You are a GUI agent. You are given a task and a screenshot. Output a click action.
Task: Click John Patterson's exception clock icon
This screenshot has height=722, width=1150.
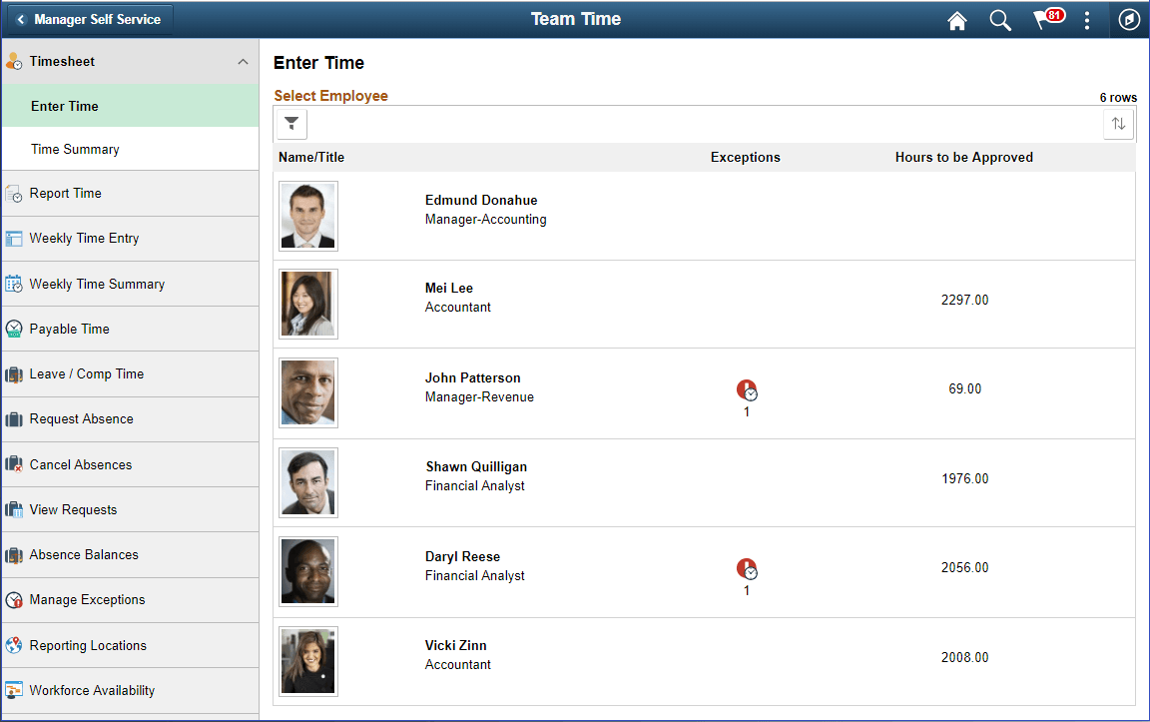coord(747,388)
